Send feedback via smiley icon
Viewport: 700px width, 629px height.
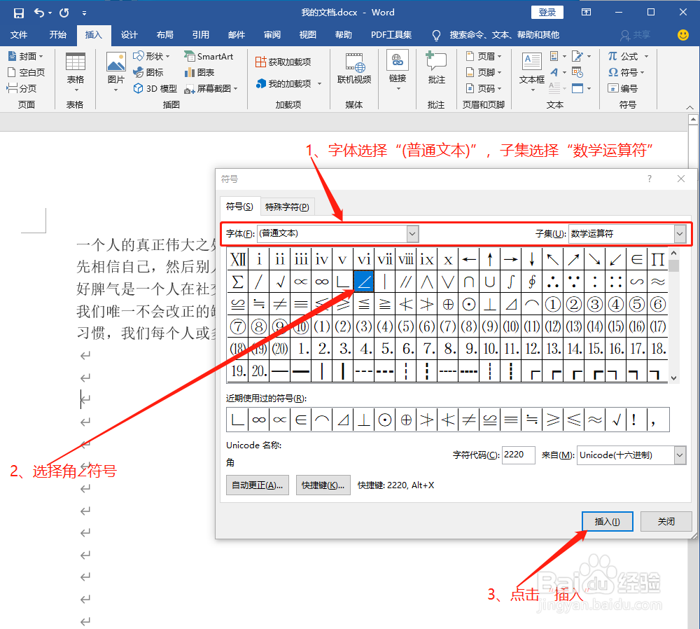click(683, 35)
